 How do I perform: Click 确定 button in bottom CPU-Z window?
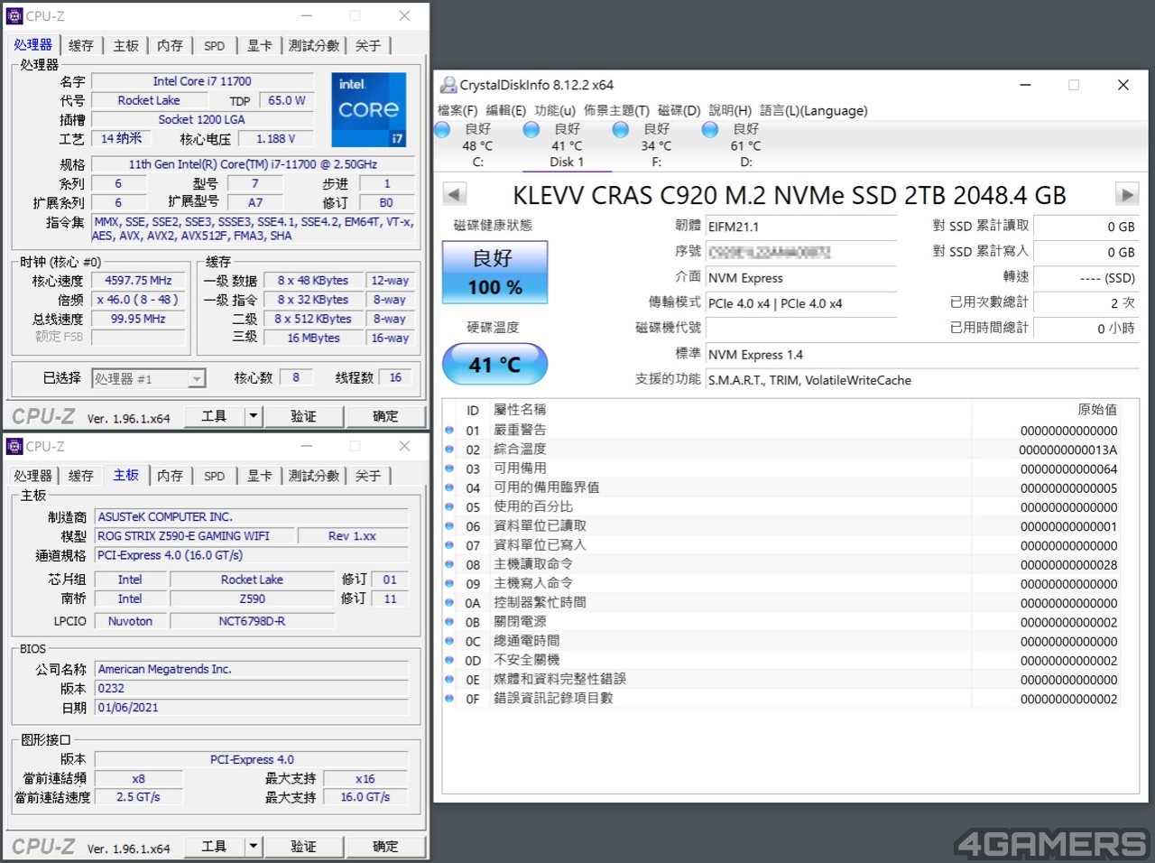coord(385,847)
